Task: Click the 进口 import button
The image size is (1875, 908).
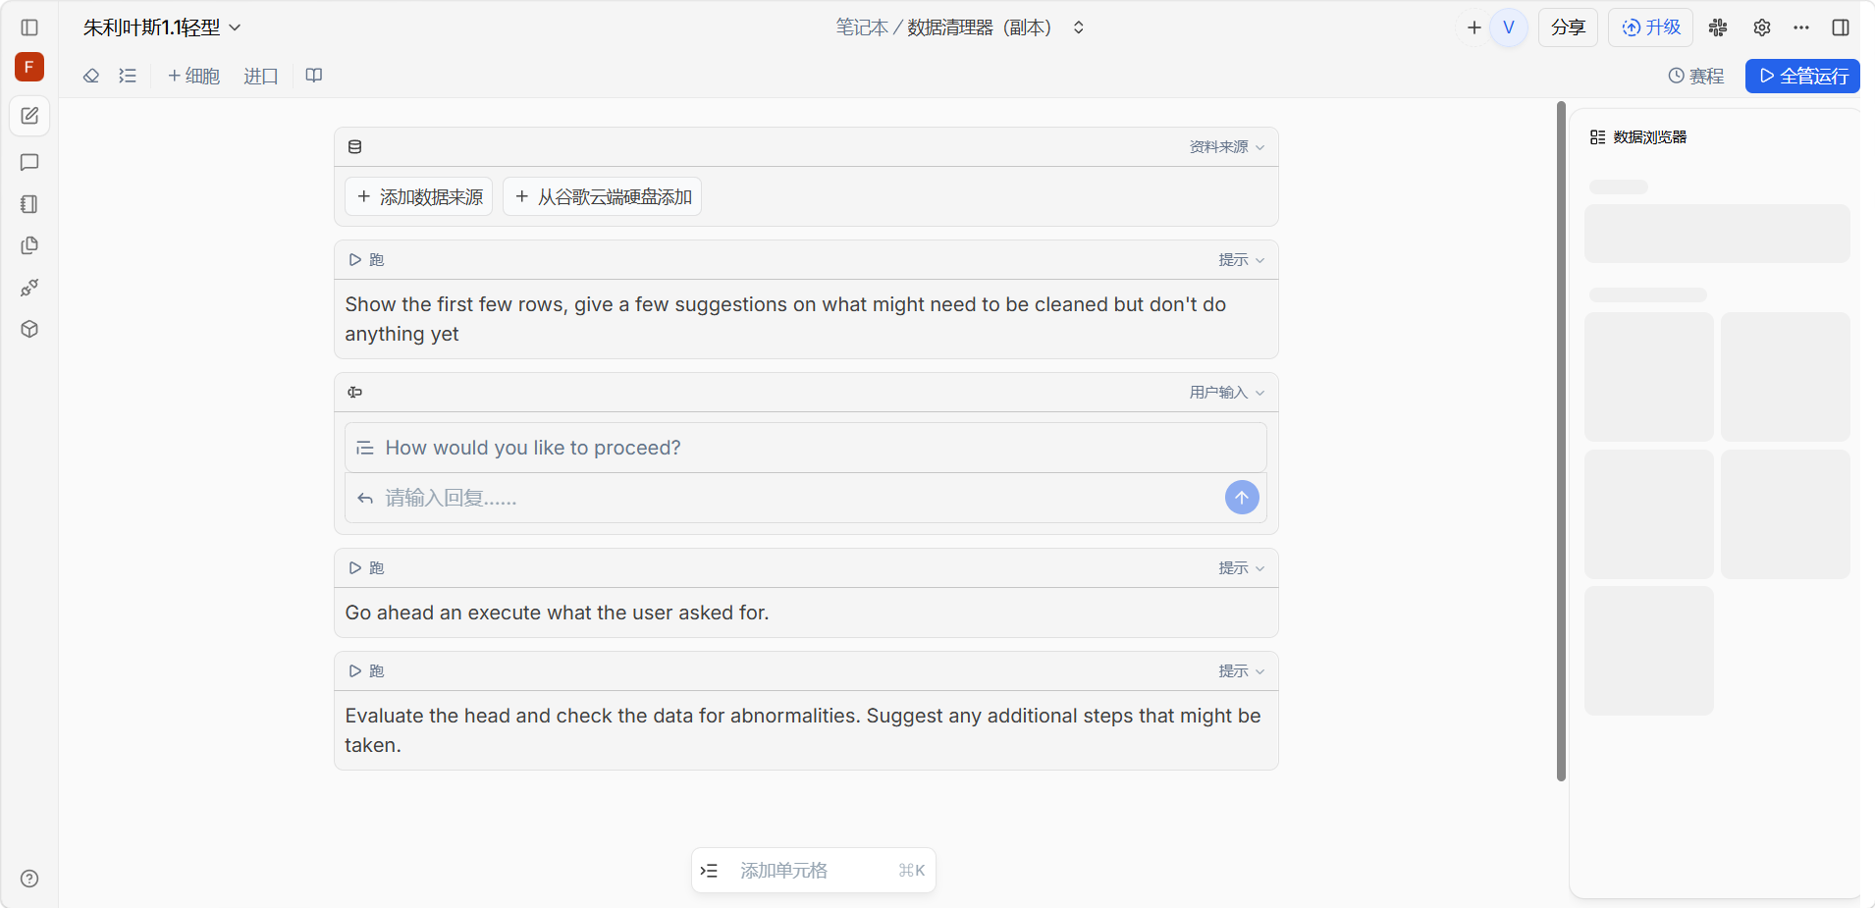Action: tap(261, 76)
